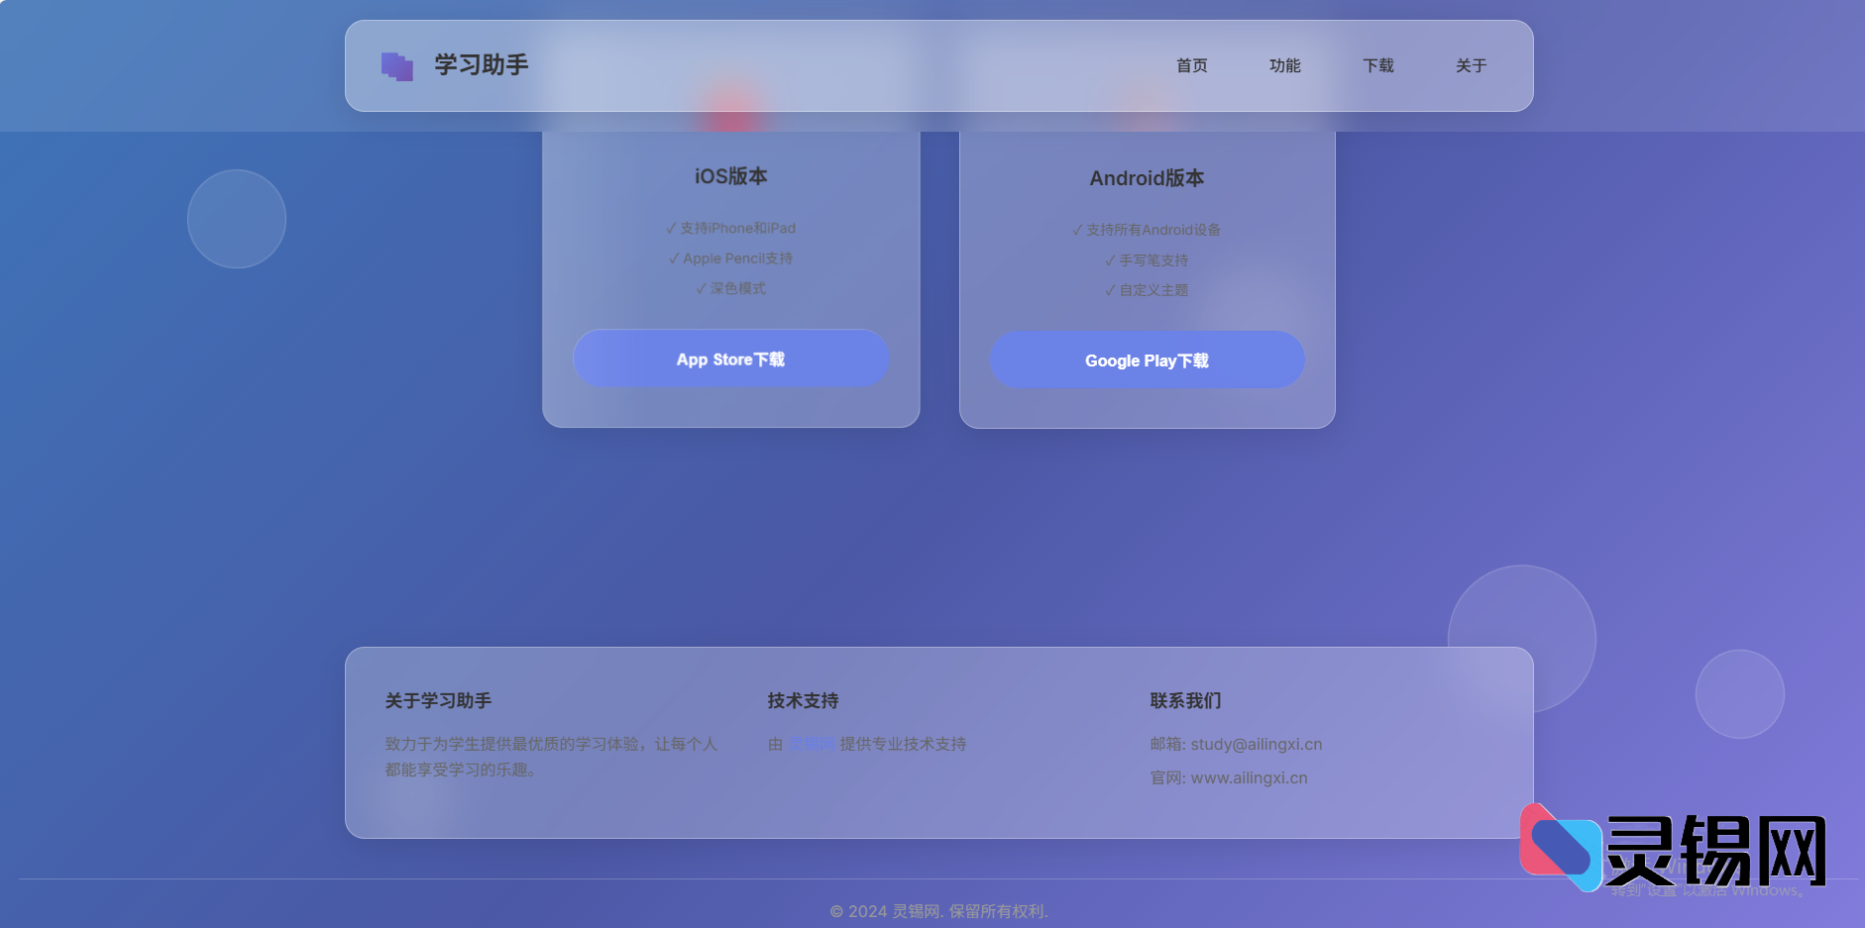Image resolution: width=1865 pixels, height=928 pixels.
Task: Click the 2024 灵锡网 copyright text
Action: coord(938,911)
